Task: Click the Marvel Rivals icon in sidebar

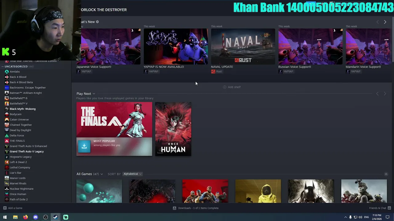Action: (x=7, y=183)
